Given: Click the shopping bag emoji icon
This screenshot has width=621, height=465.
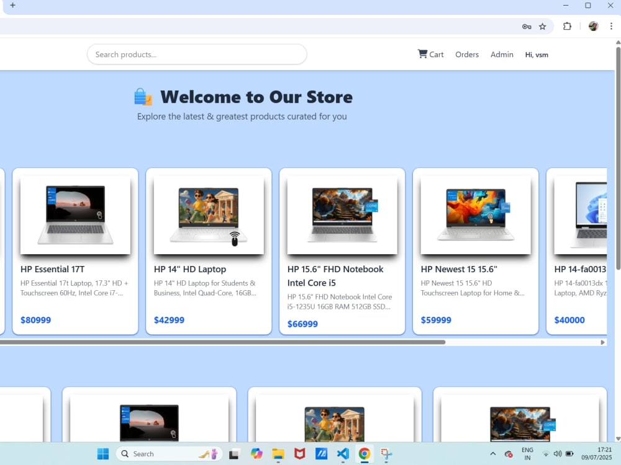Looking at the screenshot, I should pos(143,97).
